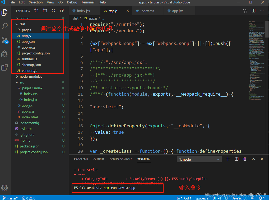Click the New Folder icon in explorer
269x200 pixels.
click(45, 11)
